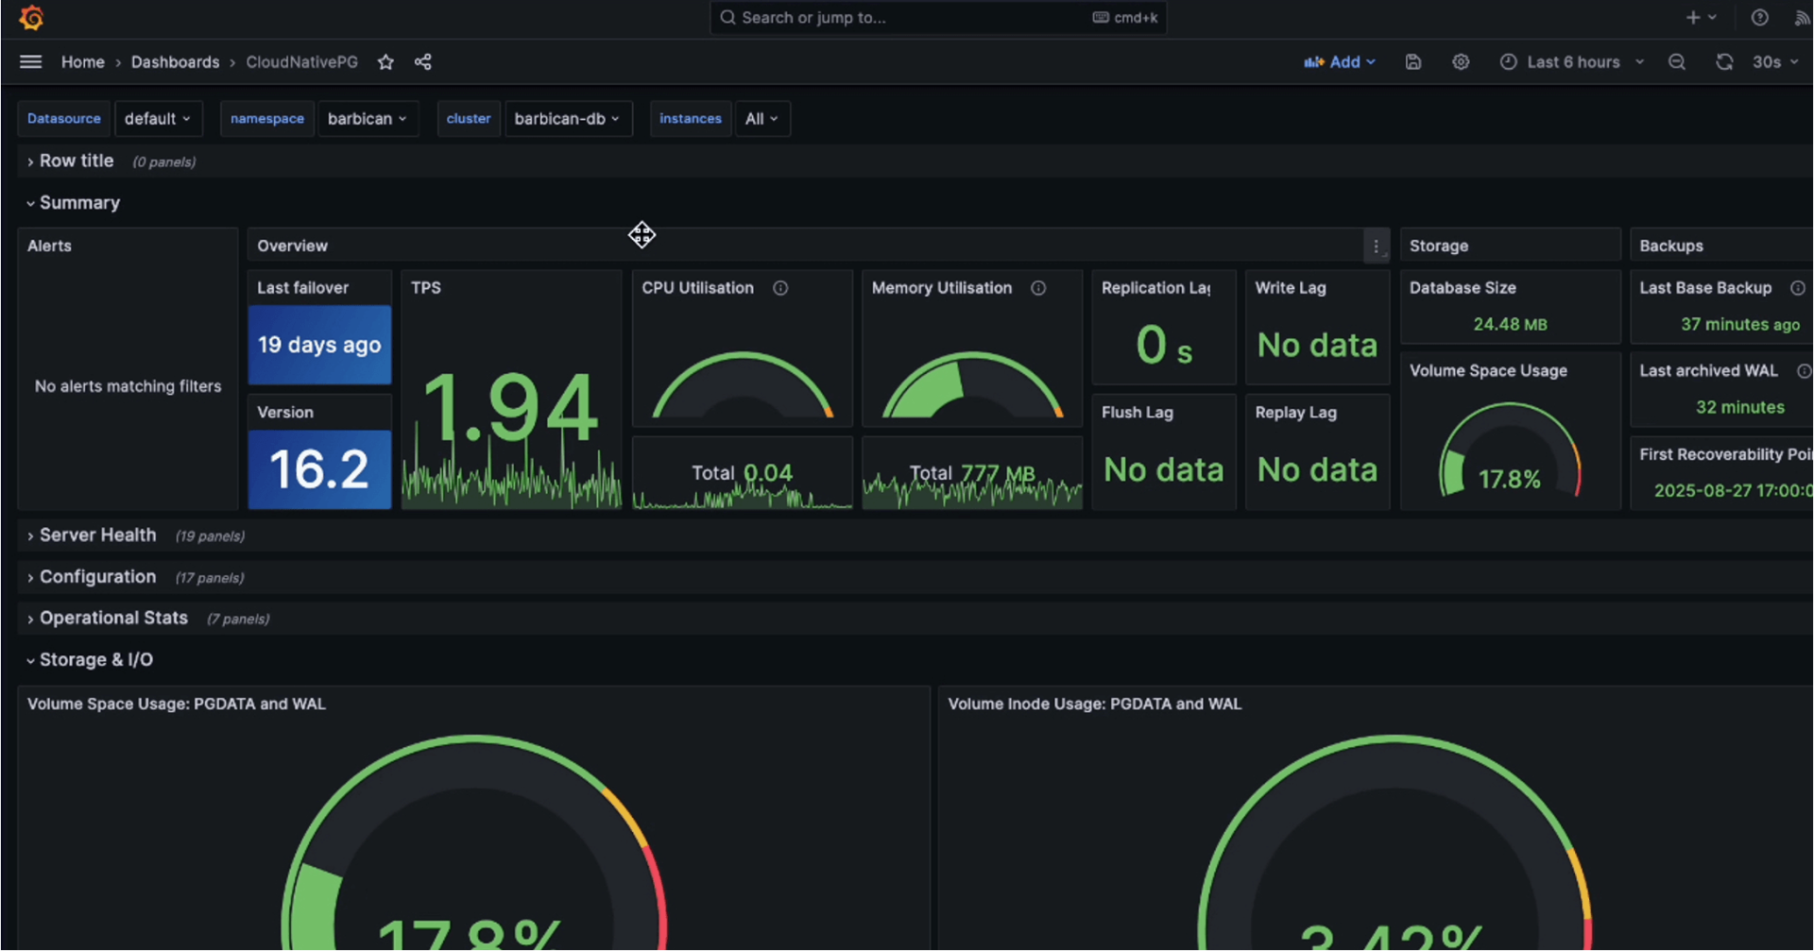Open the cluster barbican-db dropdown
This screenshot has width=1814, height=951.
click(x=567, y=119)
